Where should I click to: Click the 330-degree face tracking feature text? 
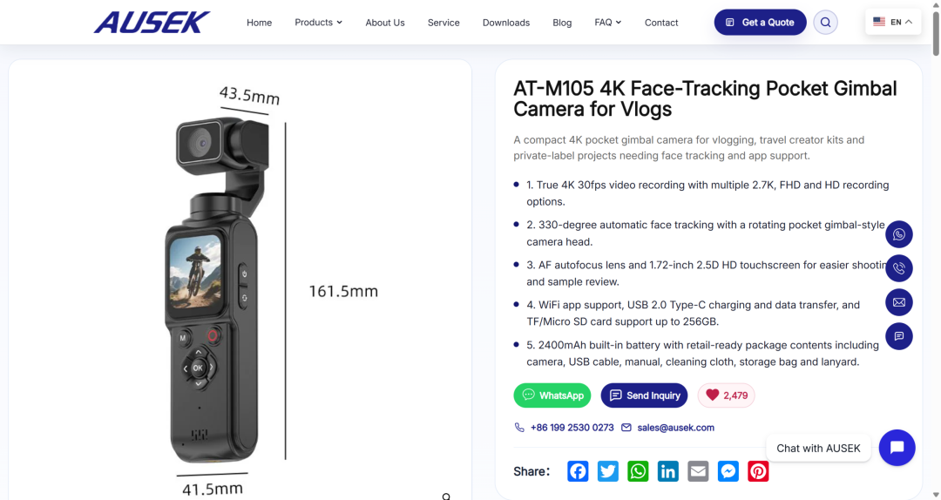706,233
